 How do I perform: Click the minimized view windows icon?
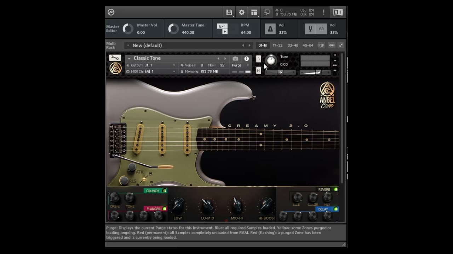267,12
